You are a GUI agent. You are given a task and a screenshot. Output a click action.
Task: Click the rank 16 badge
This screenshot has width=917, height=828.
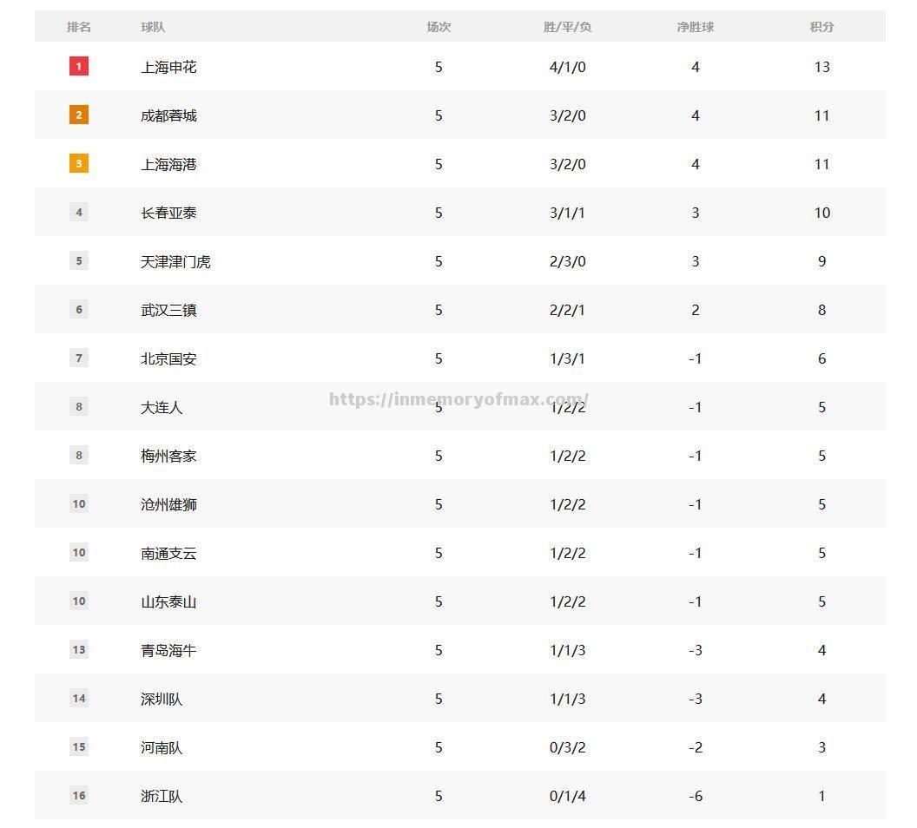tap(79, 795)
